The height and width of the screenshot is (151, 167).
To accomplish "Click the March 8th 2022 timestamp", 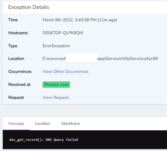I will click(80, 20).
